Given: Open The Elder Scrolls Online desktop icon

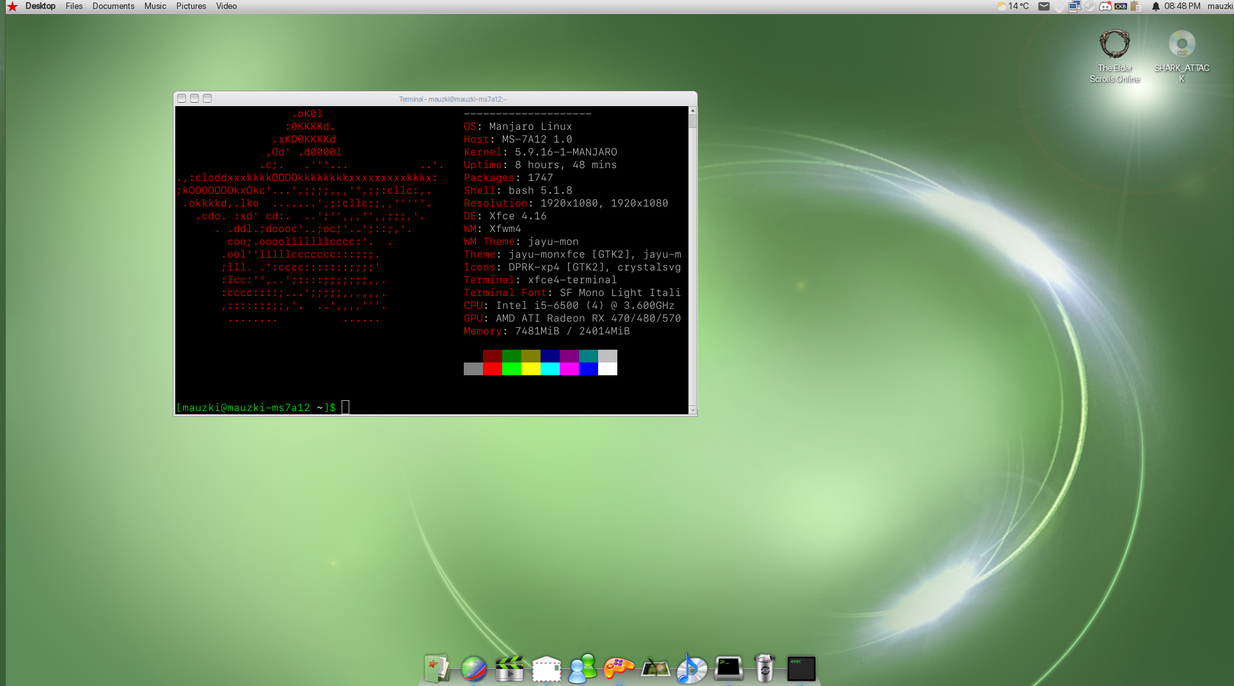Looking at the screenshot, I should click(1115, 56).
